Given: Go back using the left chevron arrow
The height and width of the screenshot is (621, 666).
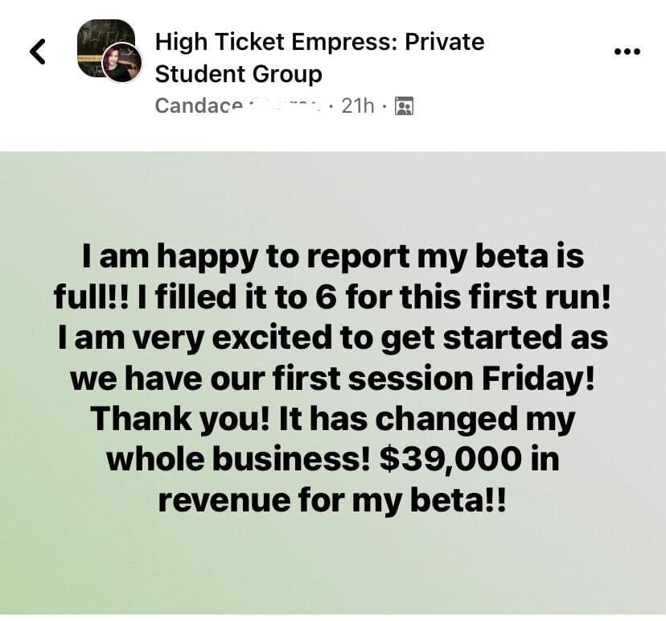Looking at the screenshot, I should (x=38, y=52).
